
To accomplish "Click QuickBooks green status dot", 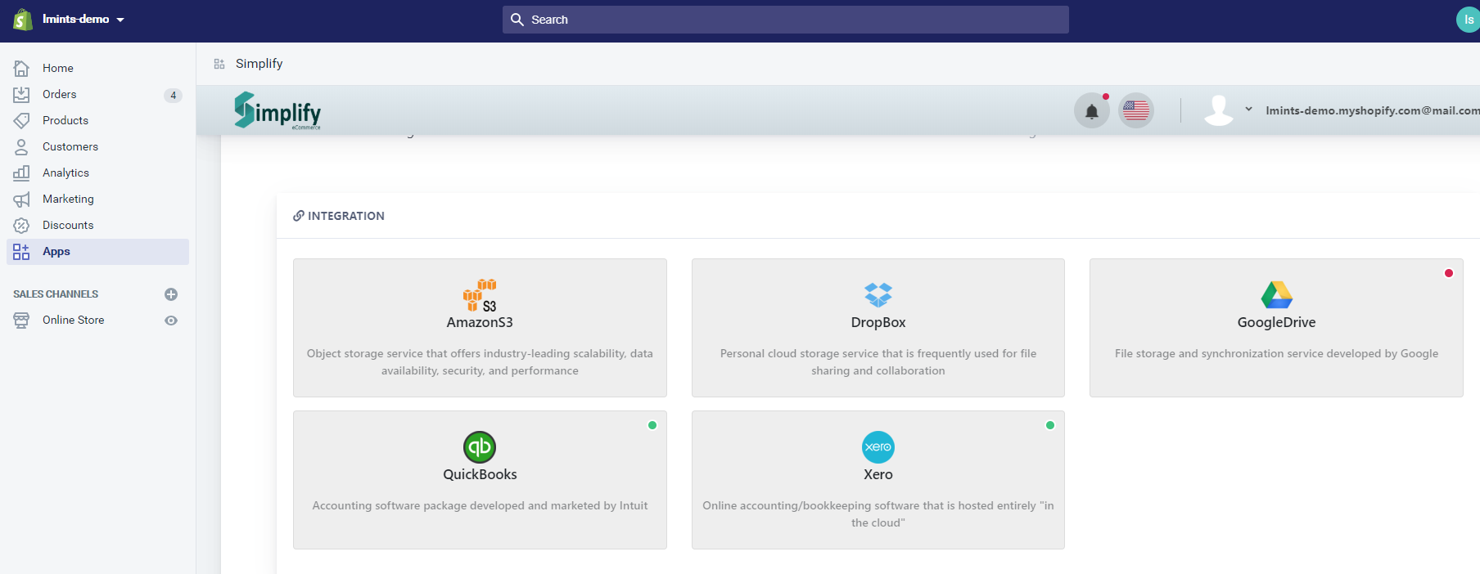I will (x=652, y=425).
